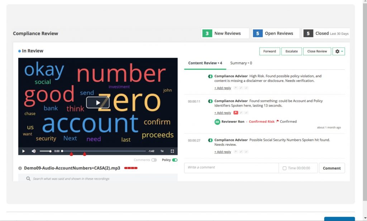Click the Compliance Advisor icon on the High Risk comment

coord(210,76)
